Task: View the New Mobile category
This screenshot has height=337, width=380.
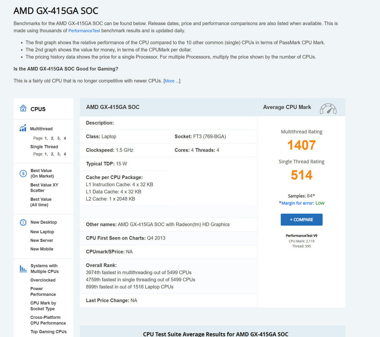Action: pos(41,249)
